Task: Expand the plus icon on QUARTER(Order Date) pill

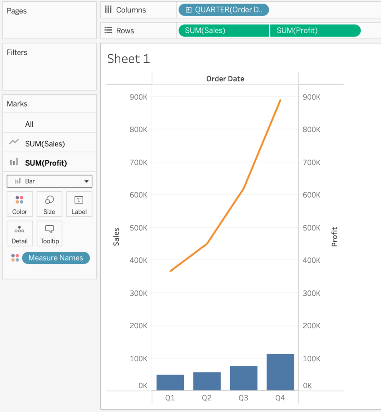Action: 188,10
